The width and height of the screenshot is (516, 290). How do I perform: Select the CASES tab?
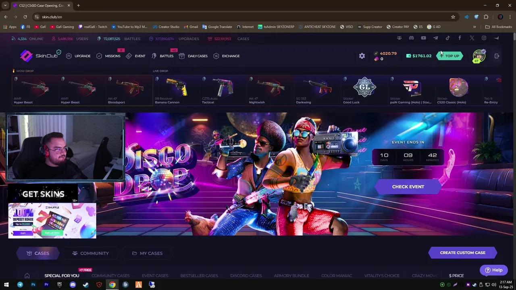pos(38,253)
